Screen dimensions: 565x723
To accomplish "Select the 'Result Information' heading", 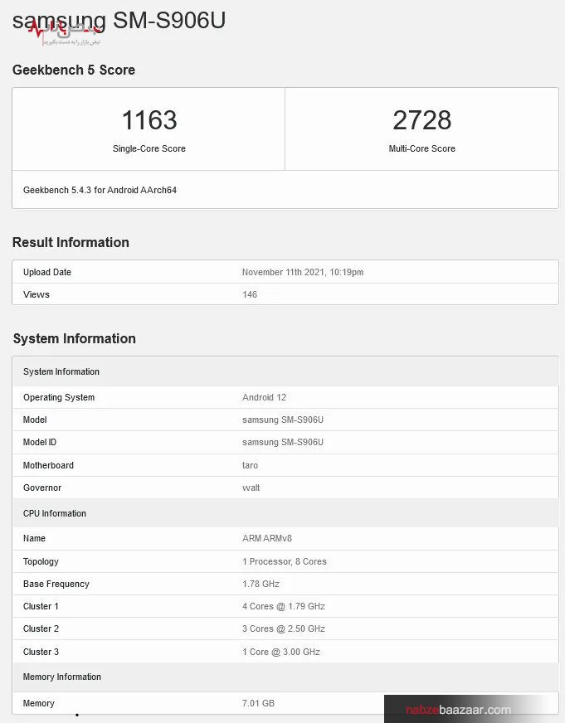I will coord(71,243).
